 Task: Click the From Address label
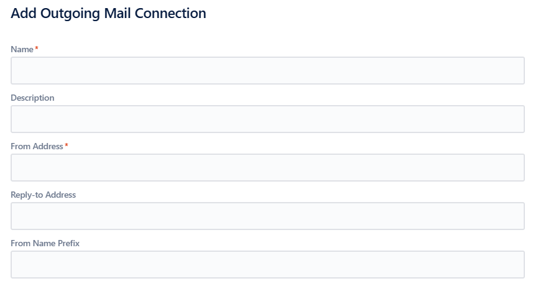pyautogui.click(x=37, y=146)
